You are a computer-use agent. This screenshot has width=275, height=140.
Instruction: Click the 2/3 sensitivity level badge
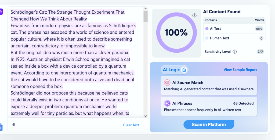pos(260,52)
